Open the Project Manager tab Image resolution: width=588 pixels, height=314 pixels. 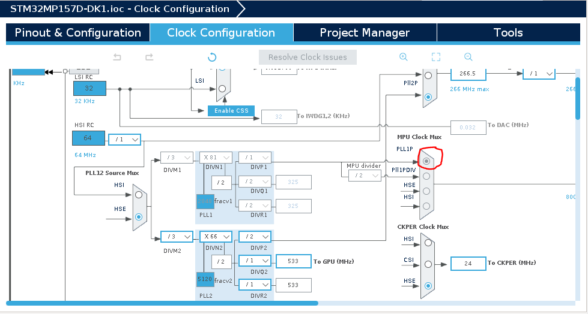coord(365,32)
